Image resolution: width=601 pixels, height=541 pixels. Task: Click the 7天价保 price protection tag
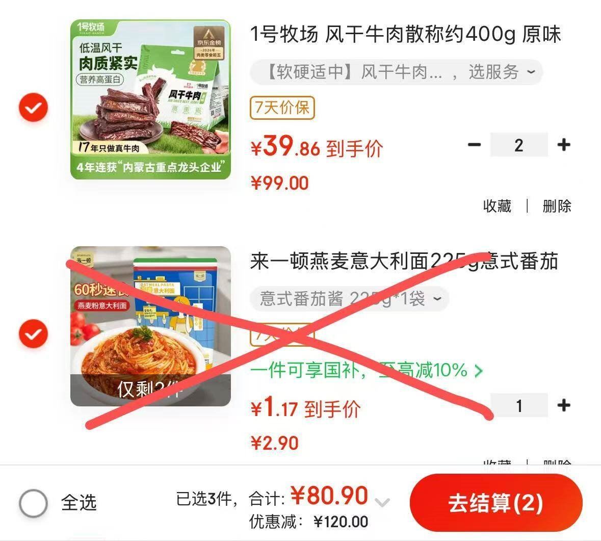[x=282, y=108]
